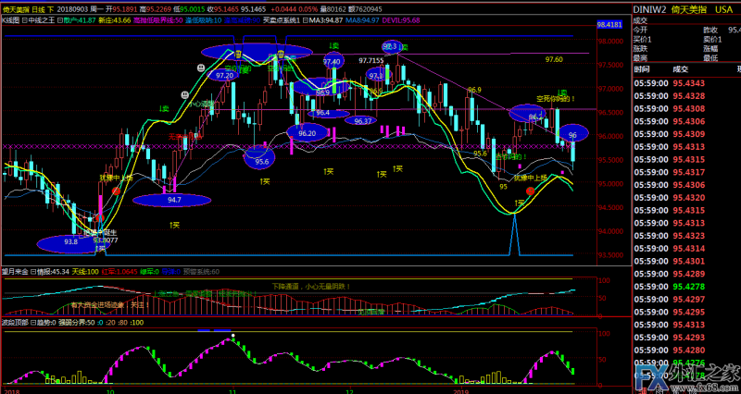Click the blue ellipse labeled 96.20
The width and height of the screenshot is (741, 394).
tap(308, 133)
